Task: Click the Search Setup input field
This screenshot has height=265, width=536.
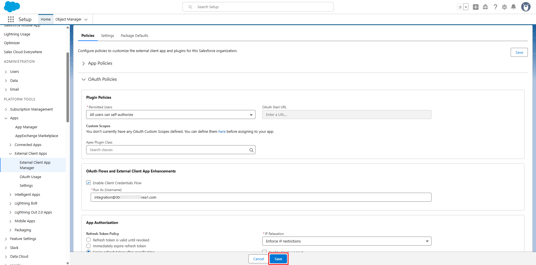Action: click(x=258, y=7)
